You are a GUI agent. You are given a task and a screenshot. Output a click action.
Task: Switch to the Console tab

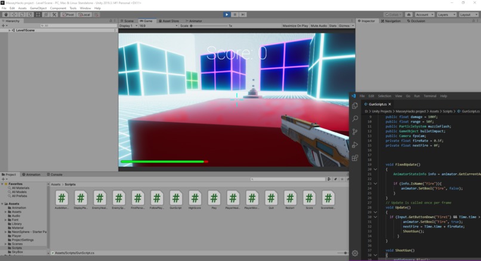(x=54, y=174)
